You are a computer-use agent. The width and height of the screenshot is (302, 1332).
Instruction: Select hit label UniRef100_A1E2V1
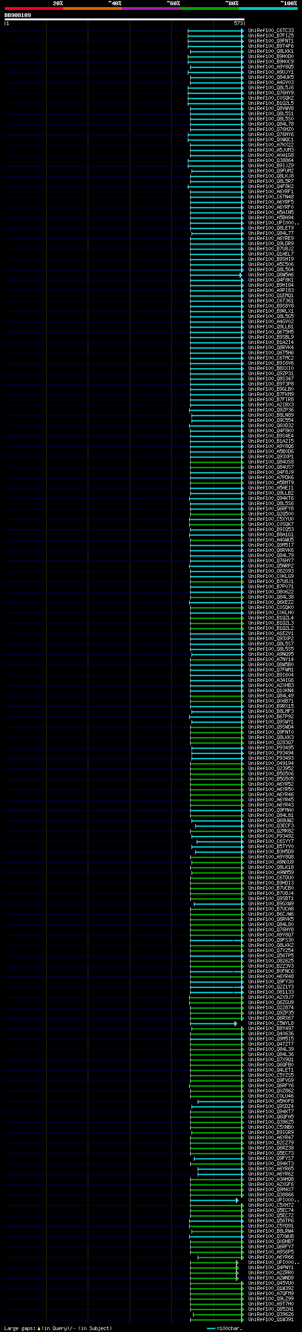click(x=271, y=633)
